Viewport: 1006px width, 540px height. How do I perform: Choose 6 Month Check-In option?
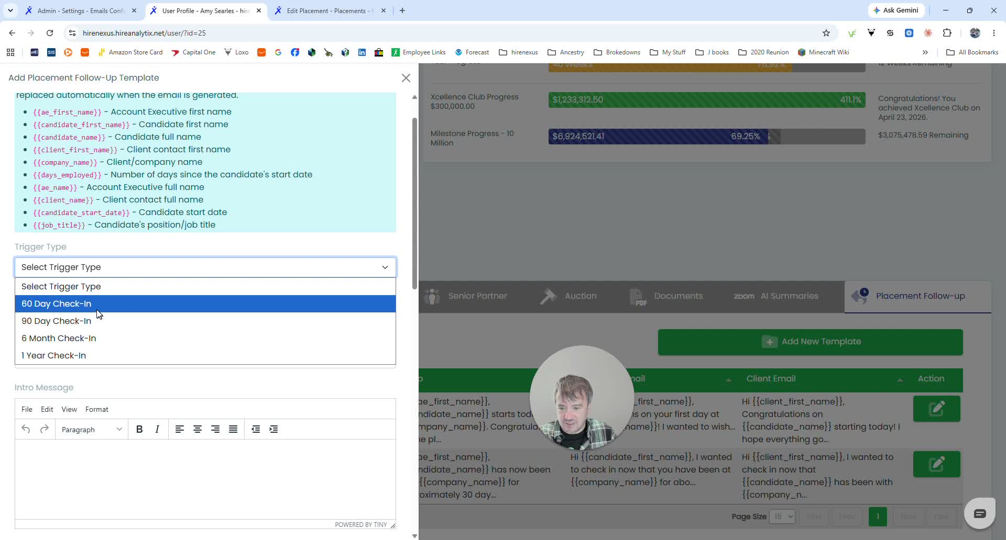point(205,338)
